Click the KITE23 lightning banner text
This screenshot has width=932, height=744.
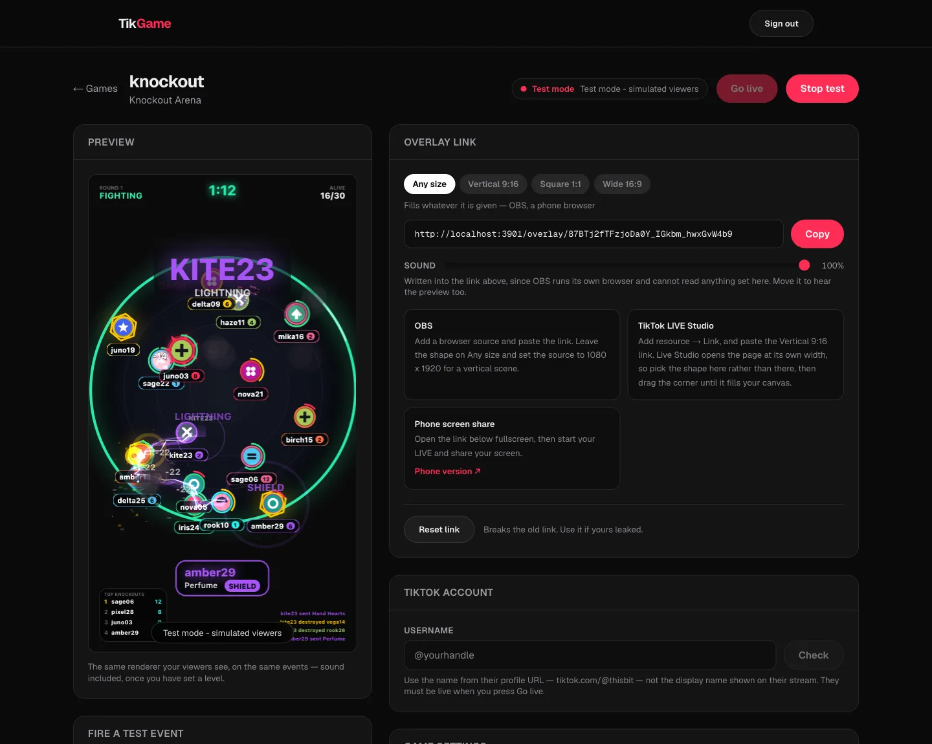click(222, 270)
